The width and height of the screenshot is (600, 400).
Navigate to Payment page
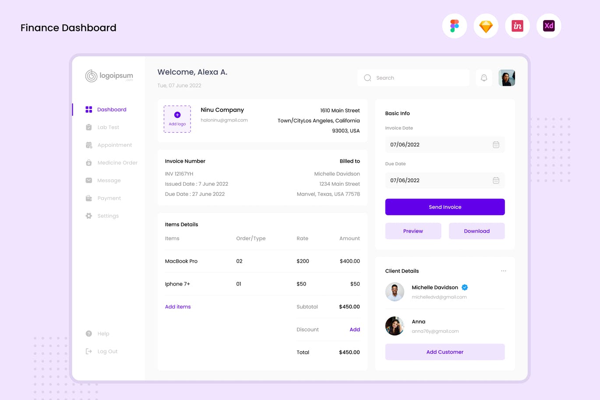tap(109, 198)
